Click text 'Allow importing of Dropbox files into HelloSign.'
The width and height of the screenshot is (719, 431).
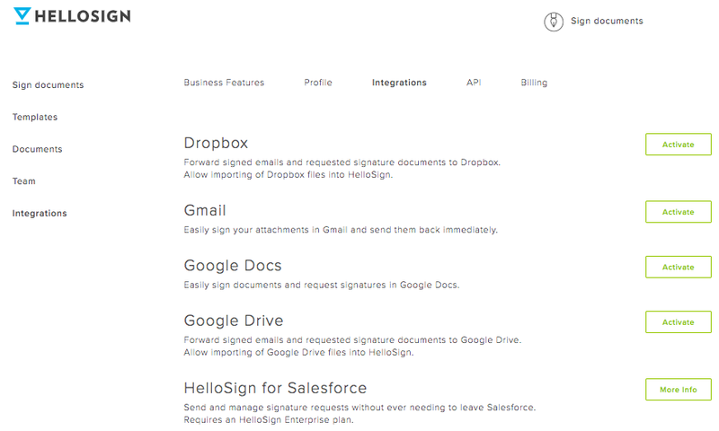(288, 175)
